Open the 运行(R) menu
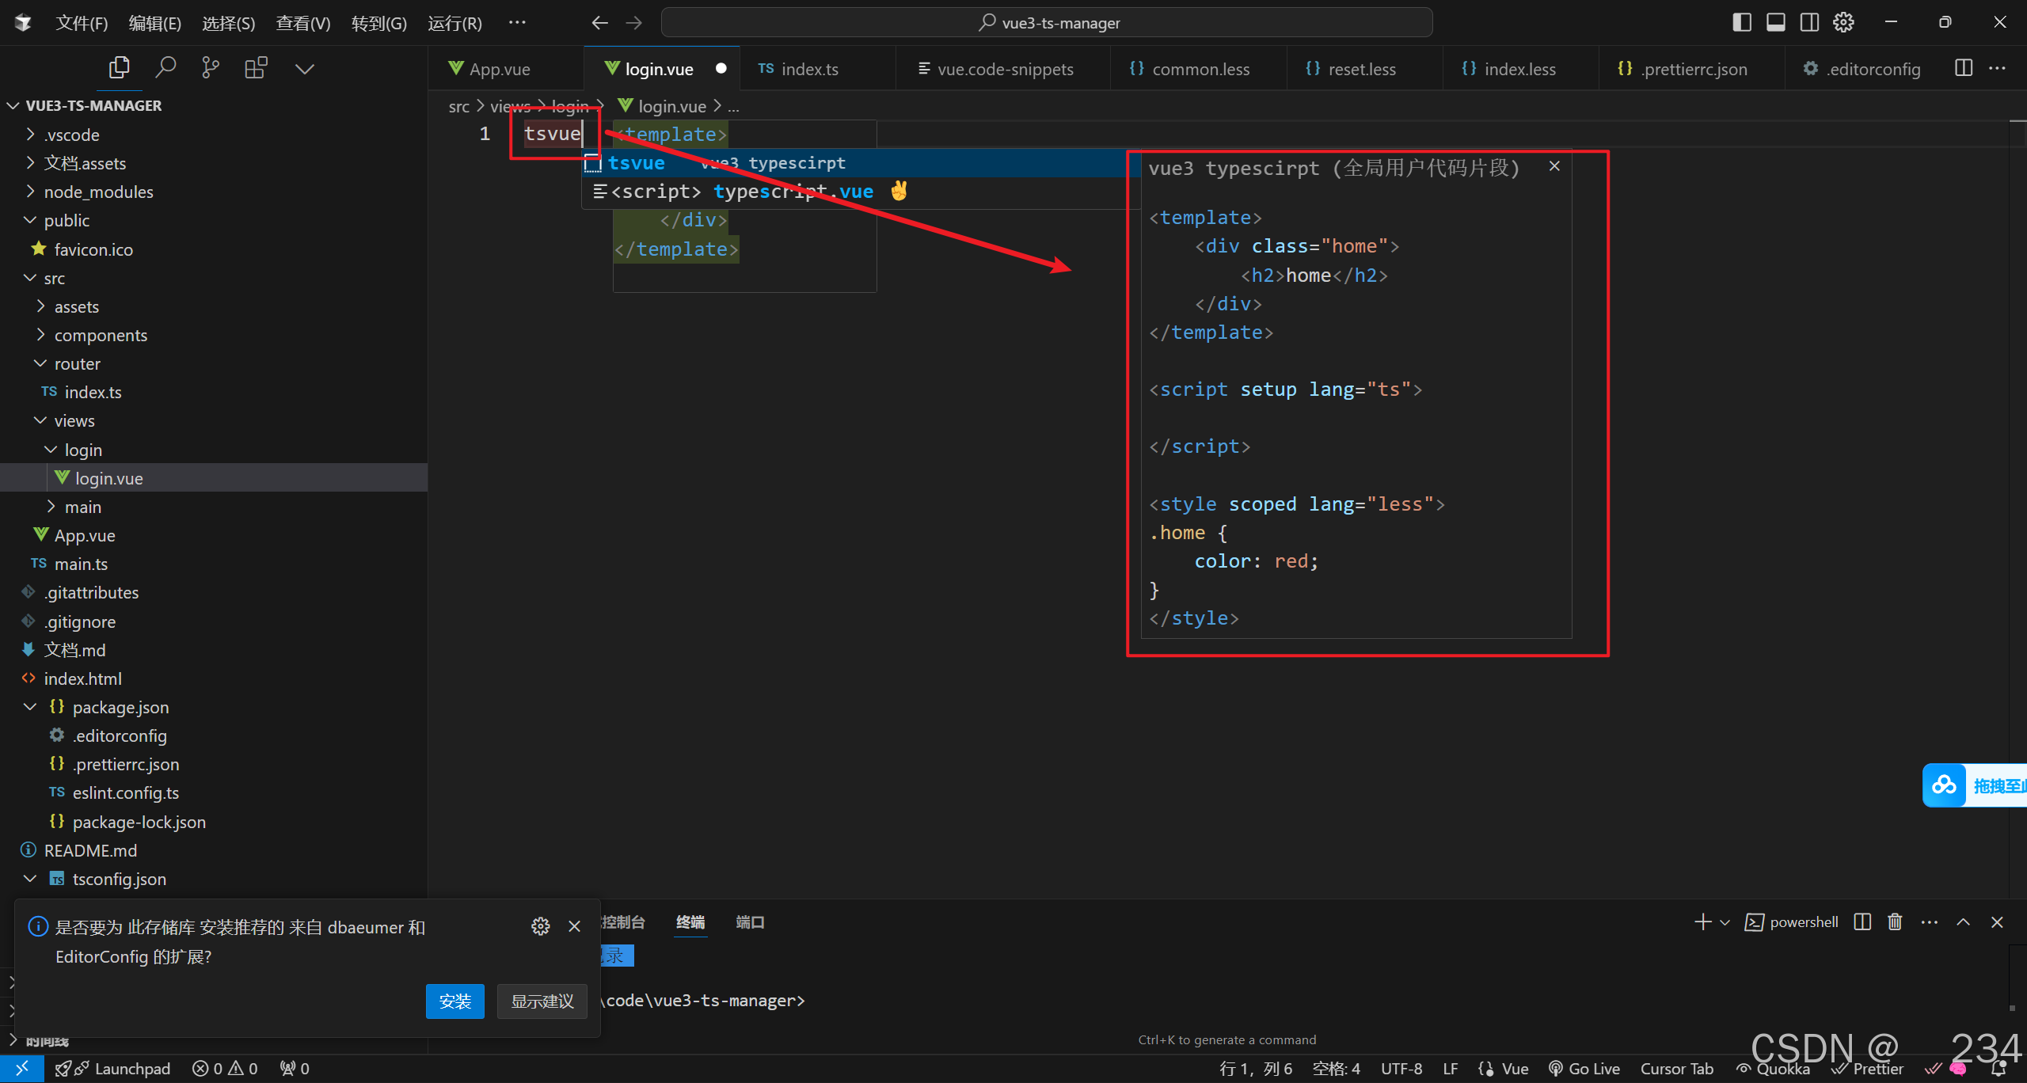The image size is (2027, 1083). tap(454, 22)
